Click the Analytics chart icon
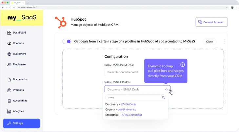239x132 pixels. click(x=9, y=111)
